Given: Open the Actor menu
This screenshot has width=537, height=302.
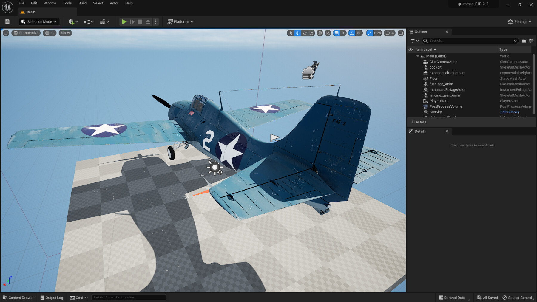Looking at the screenshot, I should pos(114,3).
